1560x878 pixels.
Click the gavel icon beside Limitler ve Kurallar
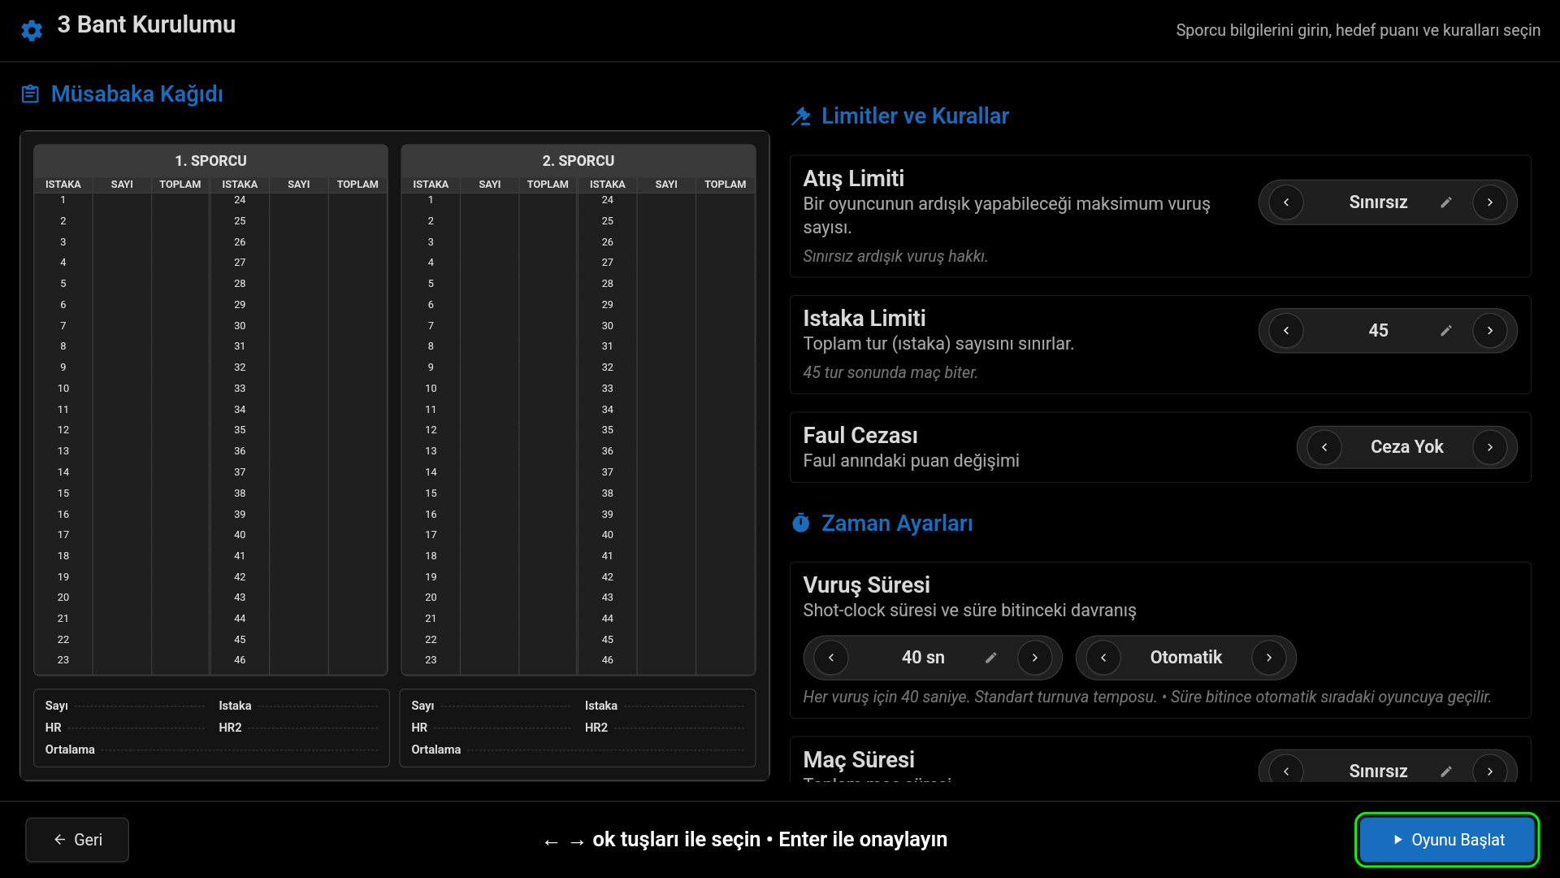click(x=801, y=116)
